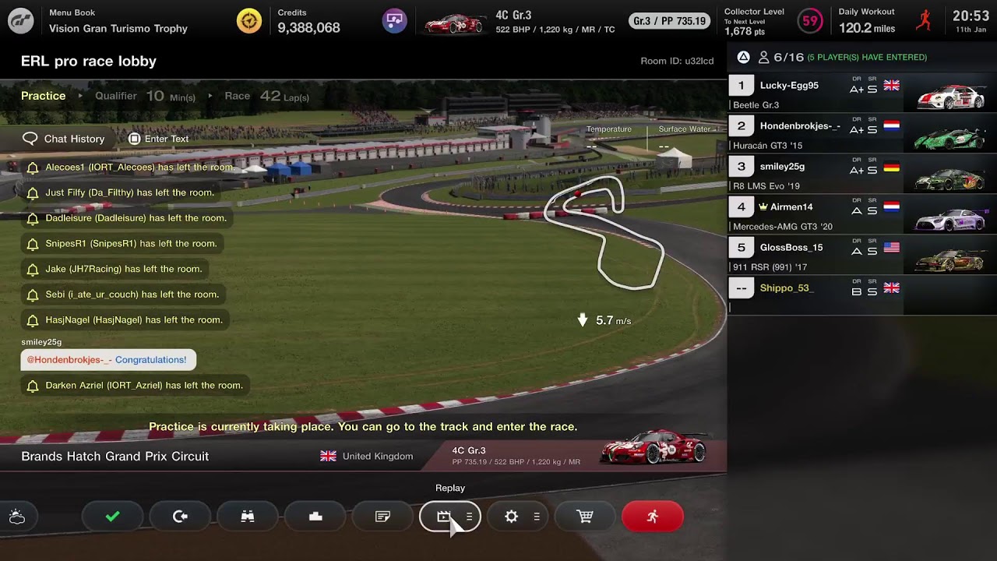Click the United Kingdom flag icon
Image resolution: width=997 pixels, height=561 pixels.
tap(328, 456)
